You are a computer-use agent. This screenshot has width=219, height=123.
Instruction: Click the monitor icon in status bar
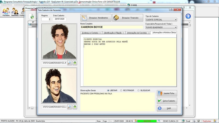[x=198, y=121]
